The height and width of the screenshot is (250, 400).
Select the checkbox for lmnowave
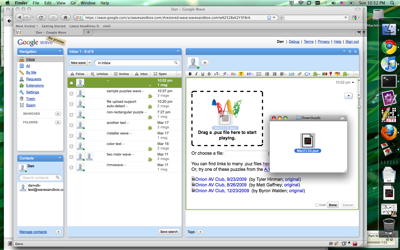click(71, 167)
